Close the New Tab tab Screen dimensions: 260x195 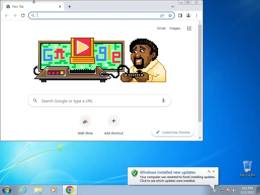tap(60, 7)
